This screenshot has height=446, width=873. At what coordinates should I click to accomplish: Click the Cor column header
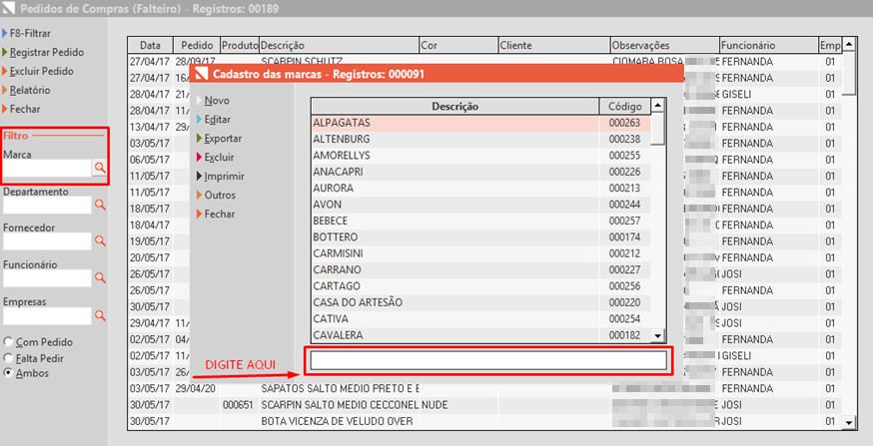tap(458, 45)
